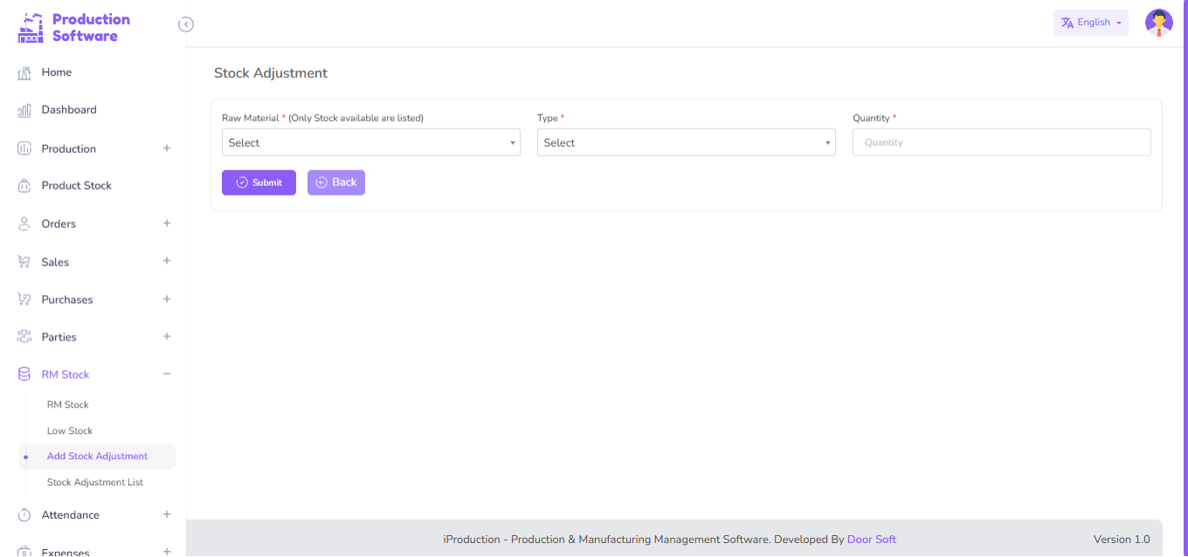Click the sidebar collapse arrow icon

tap(186, 24)
